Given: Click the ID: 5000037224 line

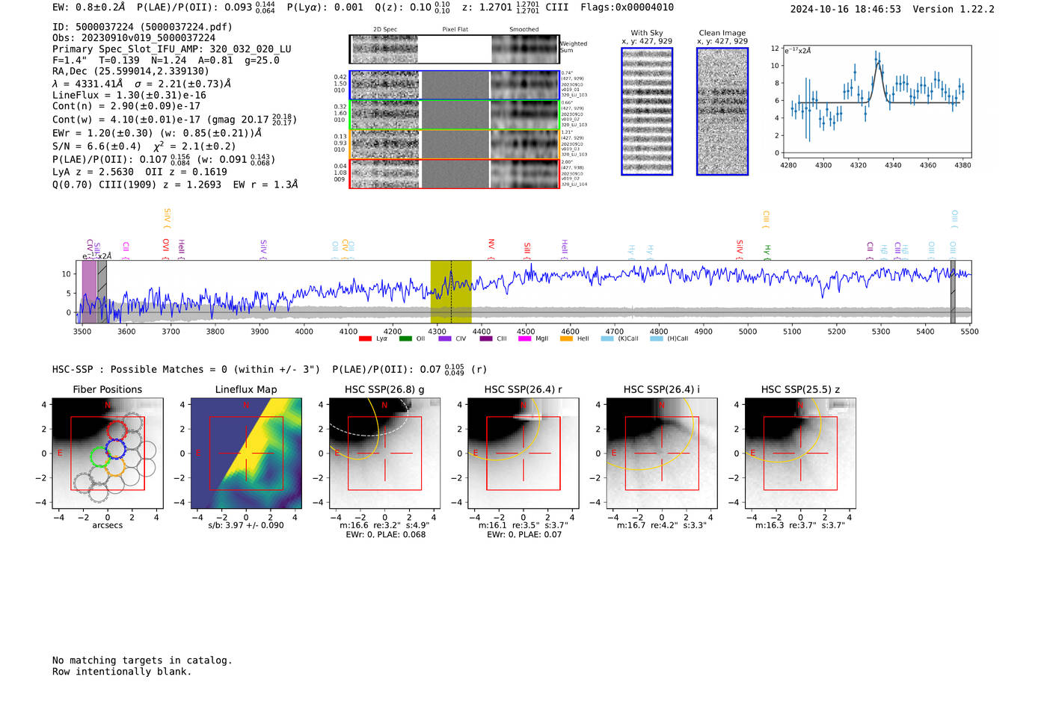Looking at the screenshot, I should click(142, 27).
